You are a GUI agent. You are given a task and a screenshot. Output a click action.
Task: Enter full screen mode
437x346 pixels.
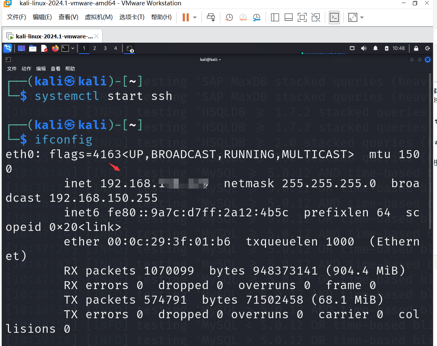click(x=302, y=18)
